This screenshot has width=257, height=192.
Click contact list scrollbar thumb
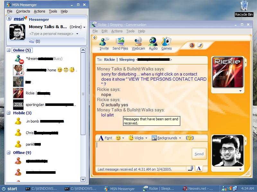pos(83,94)
